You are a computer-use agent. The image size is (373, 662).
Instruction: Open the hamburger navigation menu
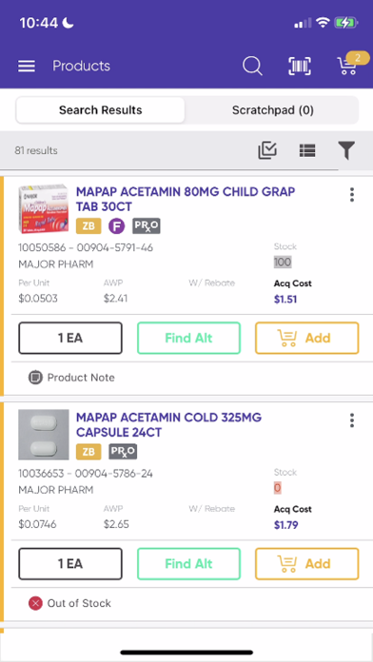point(27,66)
